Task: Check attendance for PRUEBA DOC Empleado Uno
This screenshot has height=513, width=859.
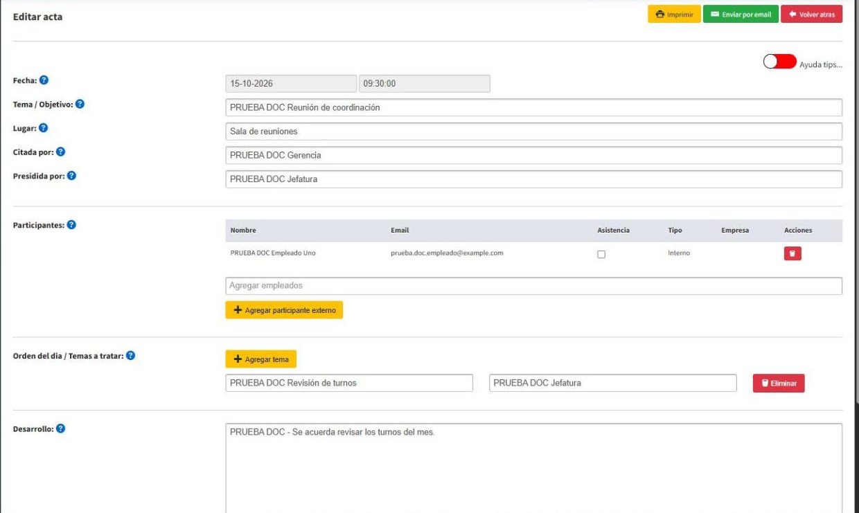Action: pos(601,254)
